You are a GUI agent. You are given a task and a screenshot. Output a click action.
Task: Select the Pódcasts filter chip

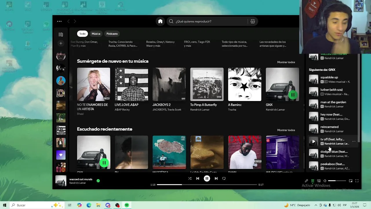tap(112, 34)
